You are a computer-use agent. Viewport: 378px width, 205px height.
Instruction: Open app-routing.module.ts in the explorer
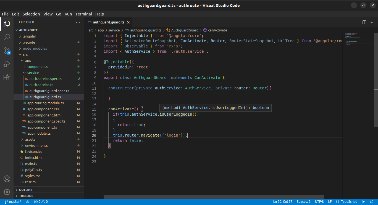click(49, 103)
